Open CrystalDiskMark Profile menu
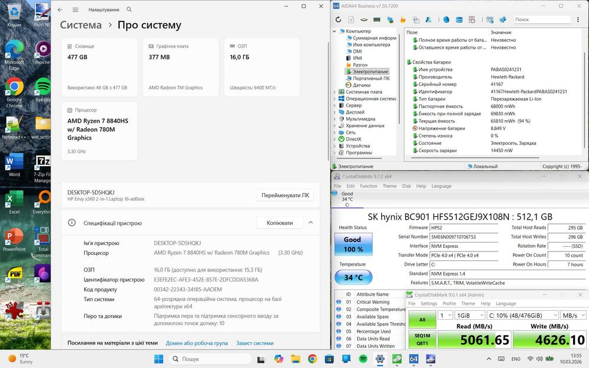Screen dimensions: 589x368 (x=449, y=303)
